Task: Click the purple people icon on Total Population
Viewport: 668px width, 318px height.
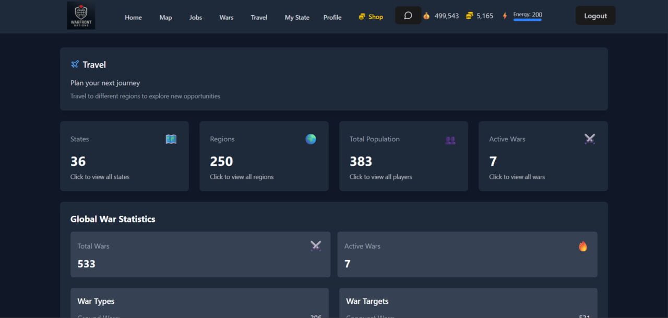Action: [x=449, y=139]
